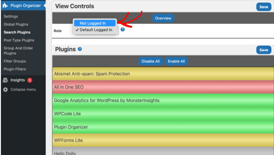The height and width of the screenshot is (155, 274).
Task: Click the Overview button
Action: point(163,18)
